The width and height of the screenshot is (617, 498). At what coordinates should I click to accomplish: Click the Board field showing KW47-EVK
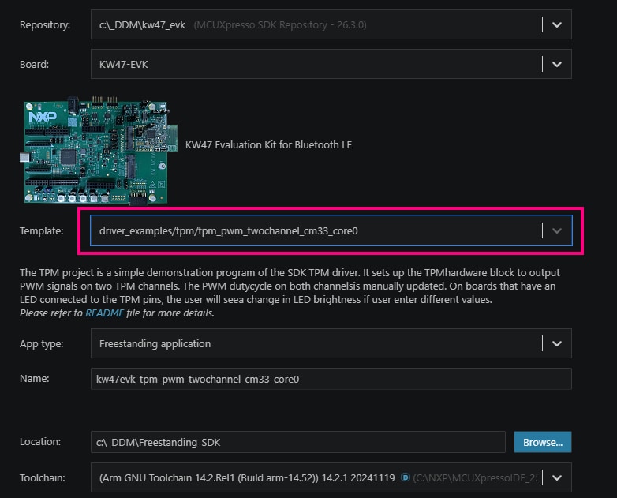(x=331, y=64)
